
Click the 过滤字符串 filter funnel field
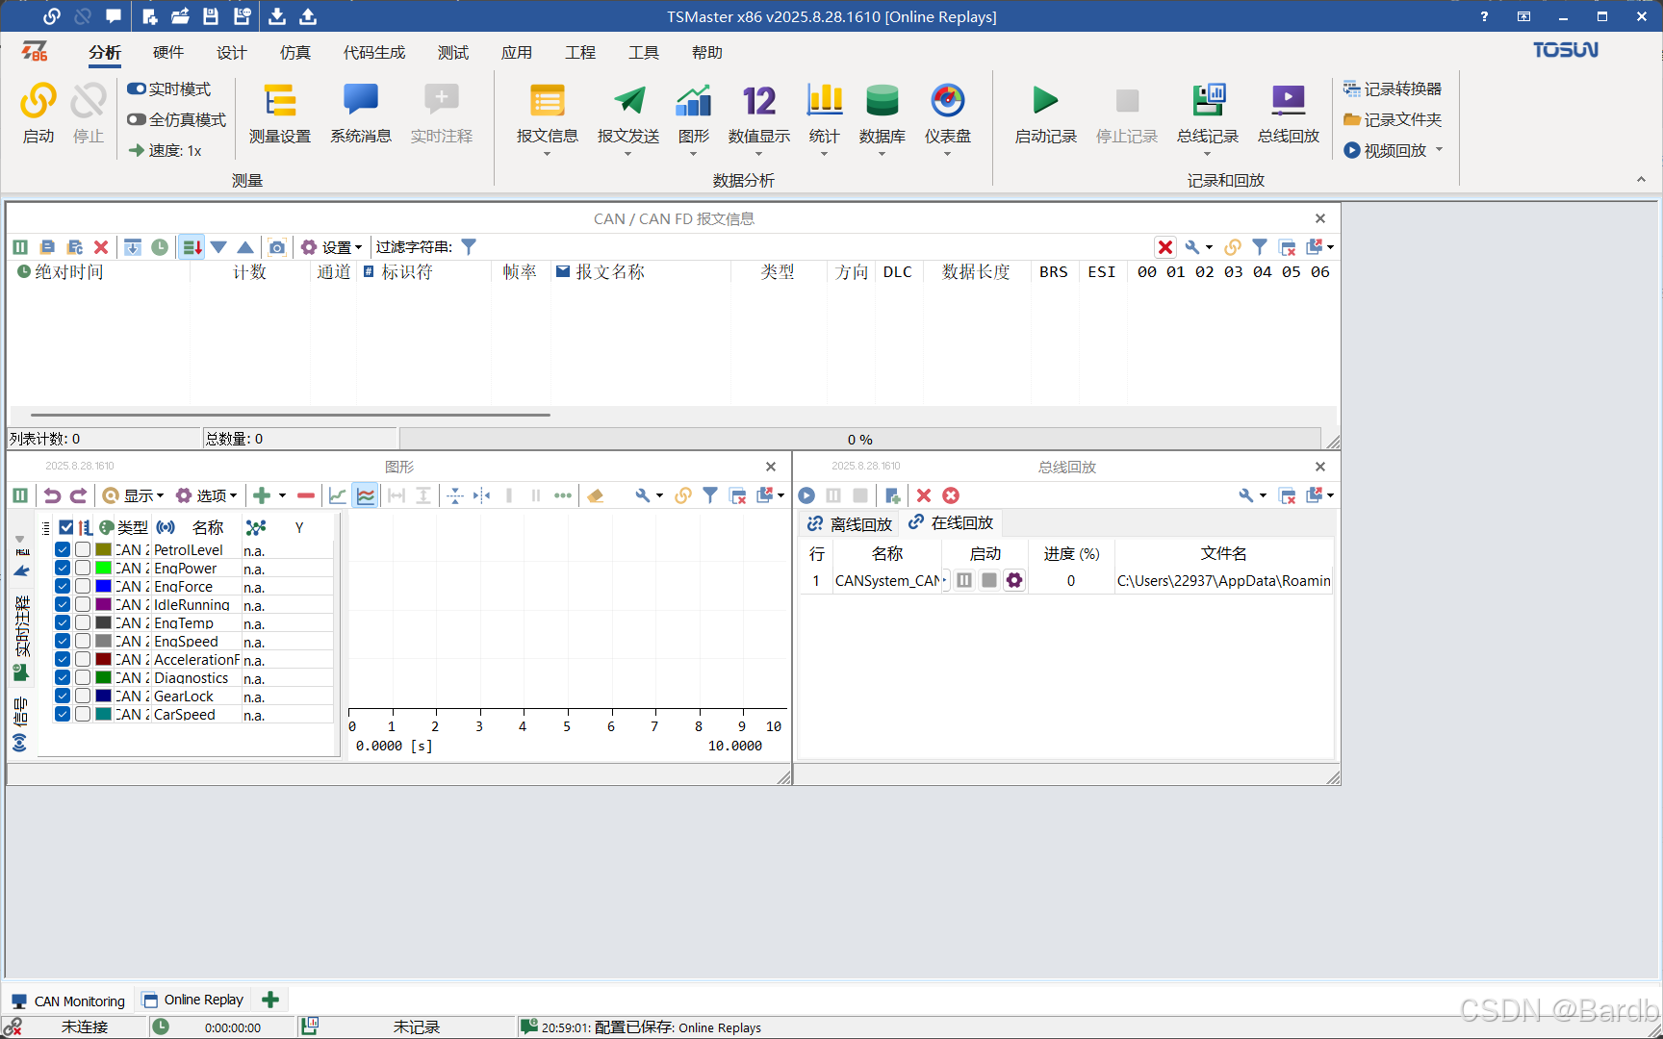469,247
